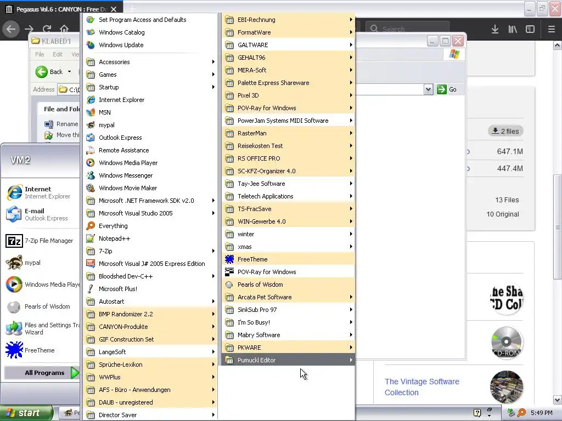
Task: Open Back button history dropdown arrow
Action: (x=70, y=72)
